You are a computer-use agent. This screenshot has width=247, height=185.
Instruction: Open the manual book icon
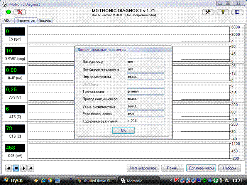point(237,12)
